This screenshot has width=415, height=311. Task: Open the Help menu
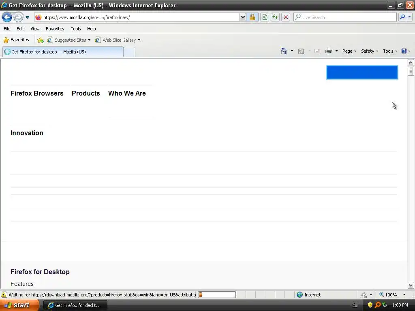point(92,29)
